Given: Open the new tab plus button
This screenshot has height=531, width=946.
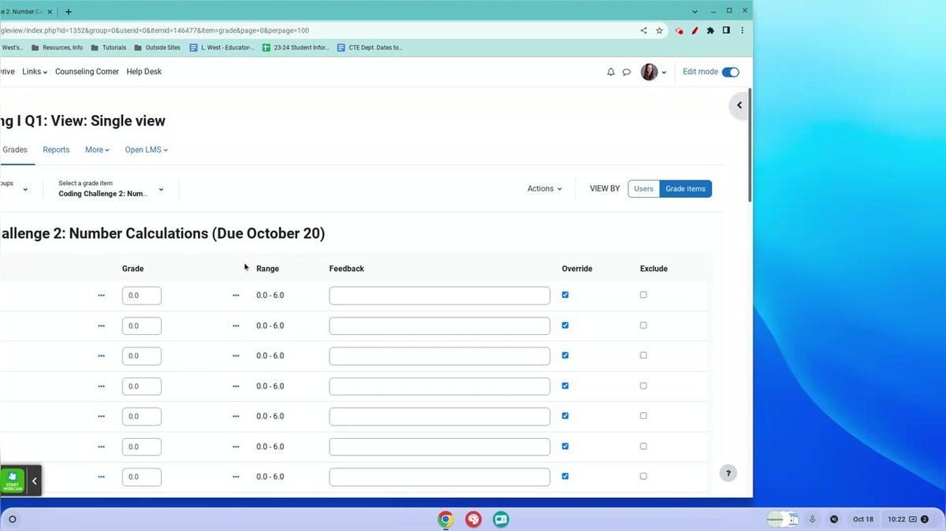Looking at the screenshot, I should click(x=69, y=12).
